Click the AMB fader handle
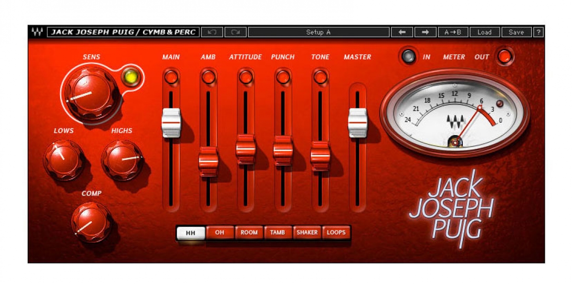Viewport: 572px width, 284px height. [208, 162]
